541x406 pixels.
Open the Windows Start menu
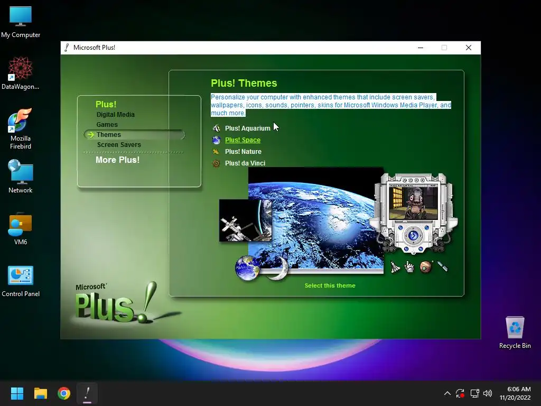click(17, 393)
